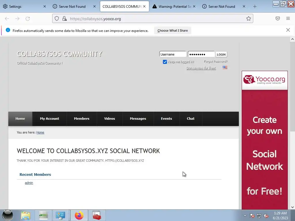
Task: Open the My Account navigation item
Action: point(50,119)
